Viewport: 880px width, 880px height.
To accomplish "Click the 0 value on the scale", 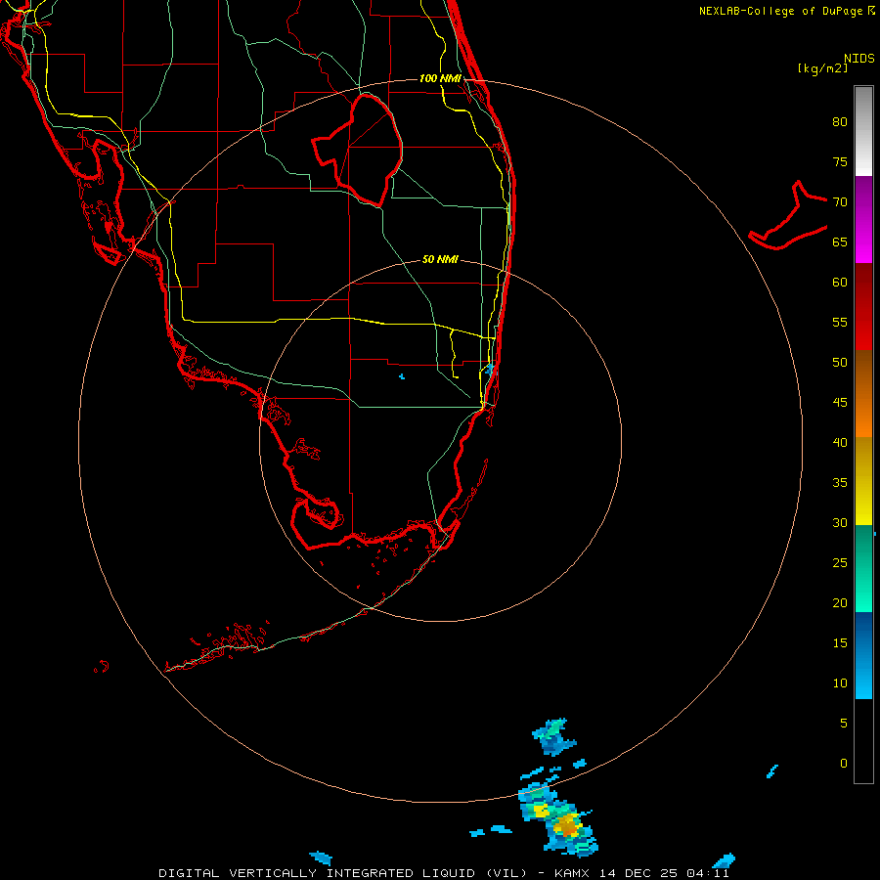I will (844, 764).
